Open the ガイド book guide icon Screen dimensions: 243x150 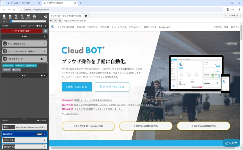[x=28, y=17]
